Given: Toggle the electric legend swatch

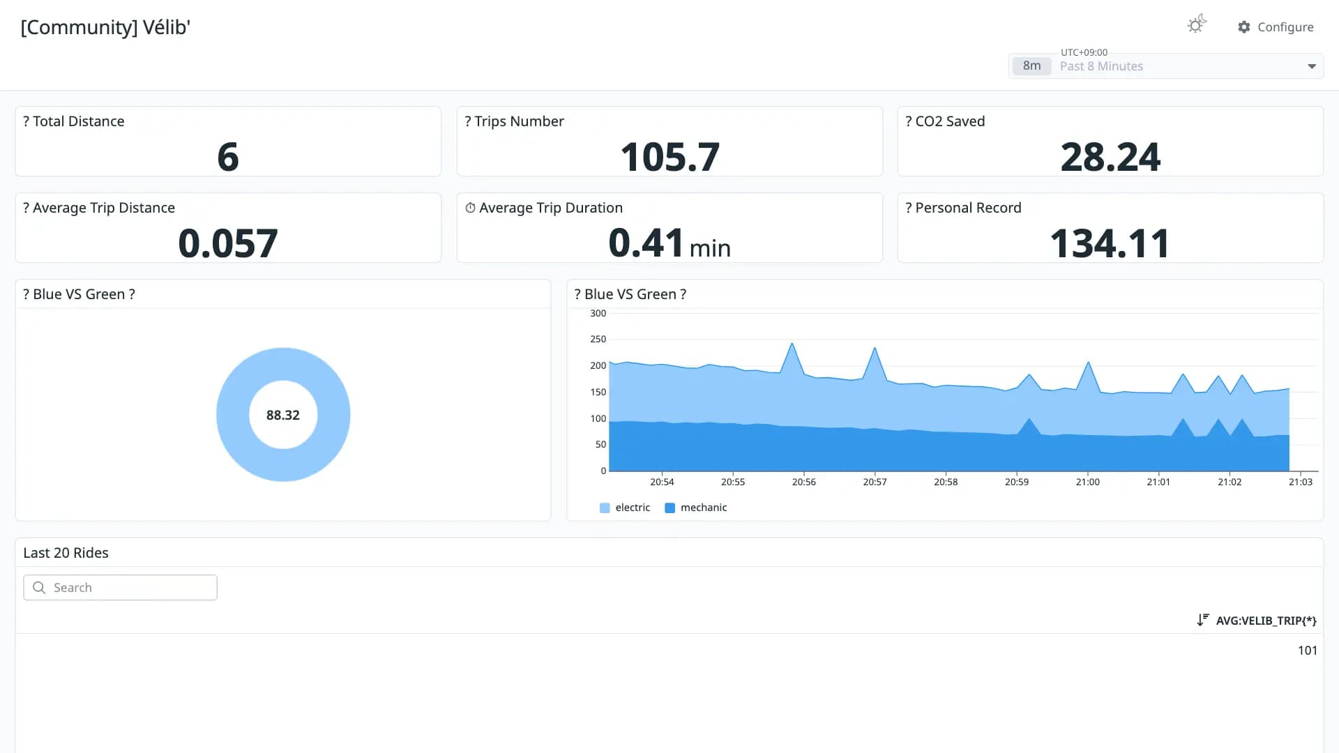Looking at the screenshot, I should [x=605, y=508].
